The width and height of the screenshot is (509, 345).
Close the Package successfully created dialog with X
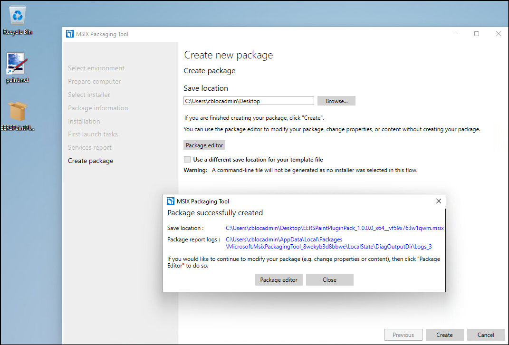point(438,201)
